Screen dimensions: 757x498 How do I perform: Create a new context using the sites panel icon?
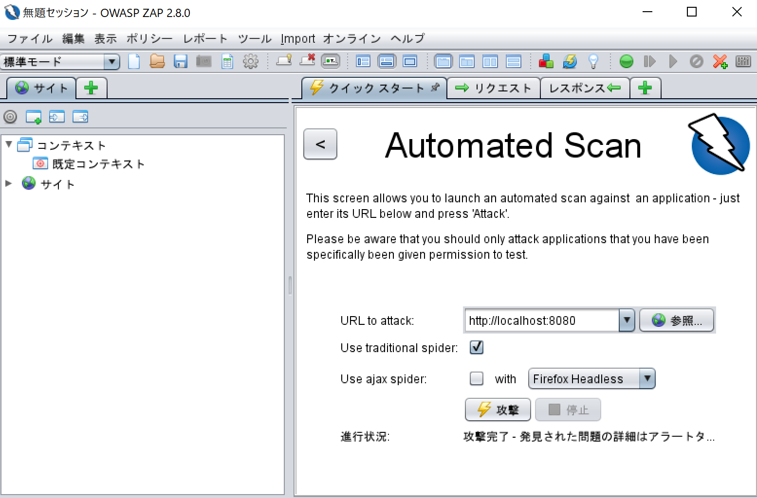(33, 117)
